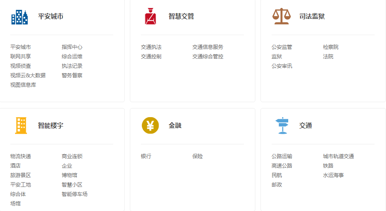Open the highlighted 物流快递 link
Screen dimensions: 386x211
coord(21,156)
